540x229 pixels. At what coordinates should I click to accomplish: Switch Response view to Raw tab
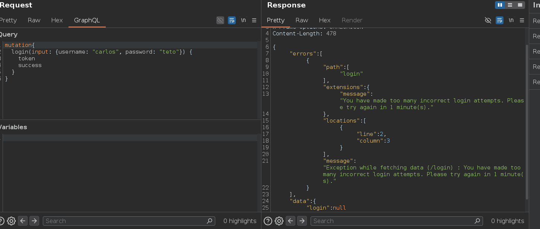[x=302, y=20]
